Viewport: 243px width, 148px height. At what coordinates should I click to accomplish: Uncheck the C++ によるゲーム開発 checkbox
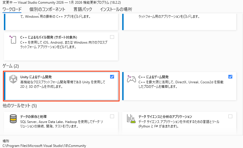coord(230,77)
